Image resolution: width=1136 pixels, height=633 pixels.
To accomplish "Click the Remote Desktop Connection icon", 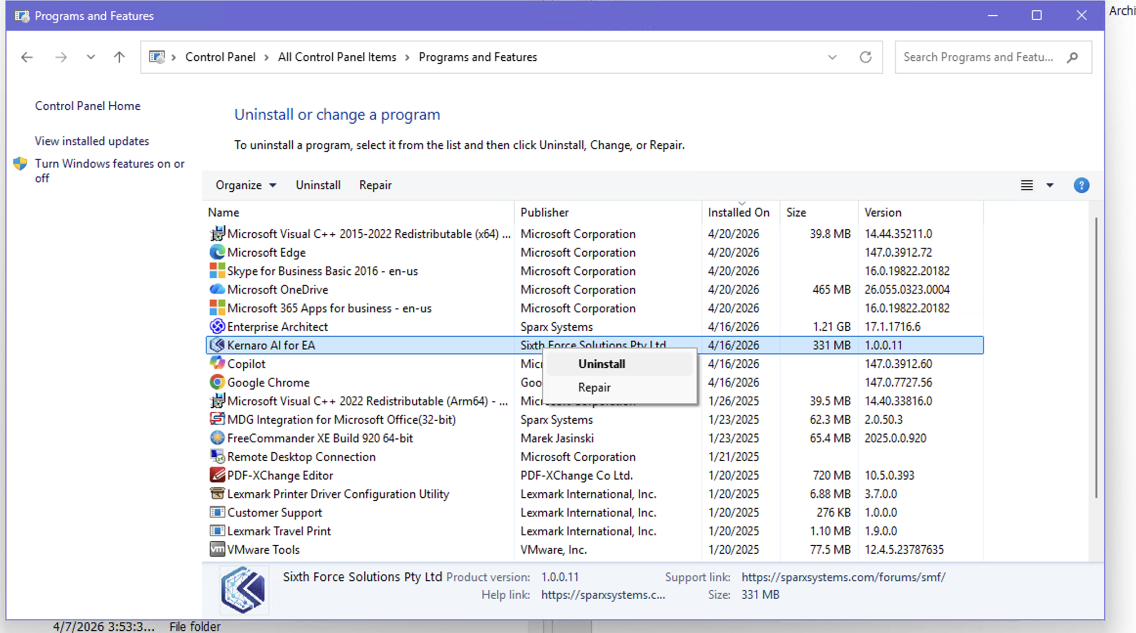I will point(218,457).
